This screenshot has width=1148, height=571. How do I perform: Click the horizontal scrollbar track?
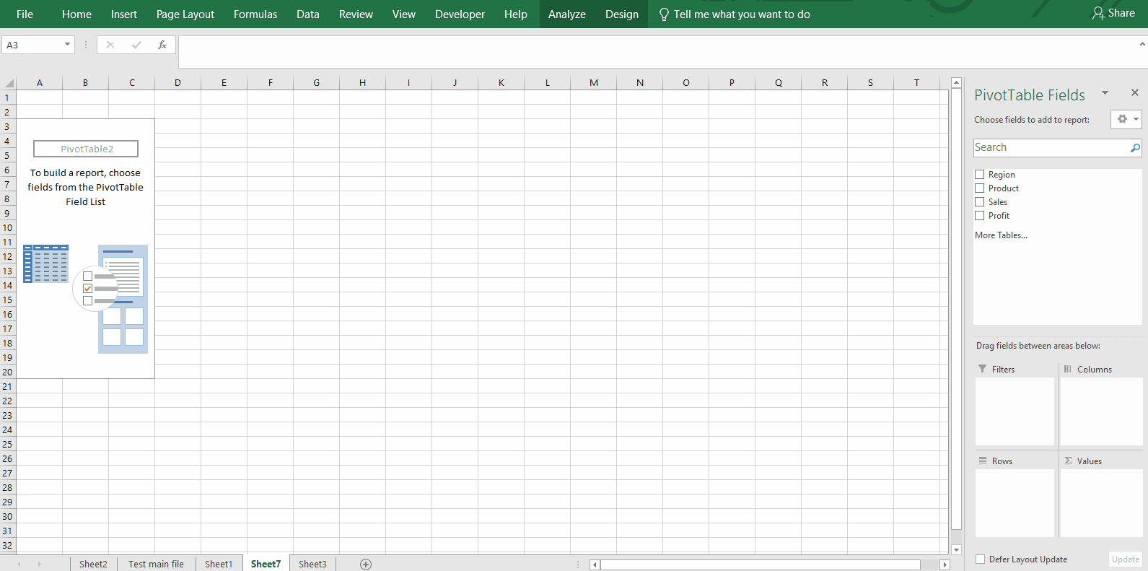(x=758, y=565)
